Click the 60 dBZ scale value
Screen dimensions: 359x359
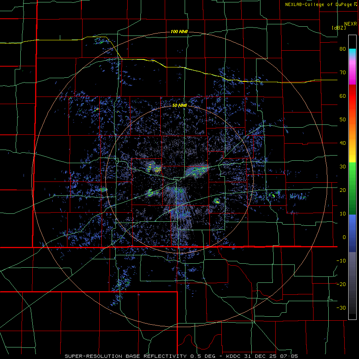(343, 96)
